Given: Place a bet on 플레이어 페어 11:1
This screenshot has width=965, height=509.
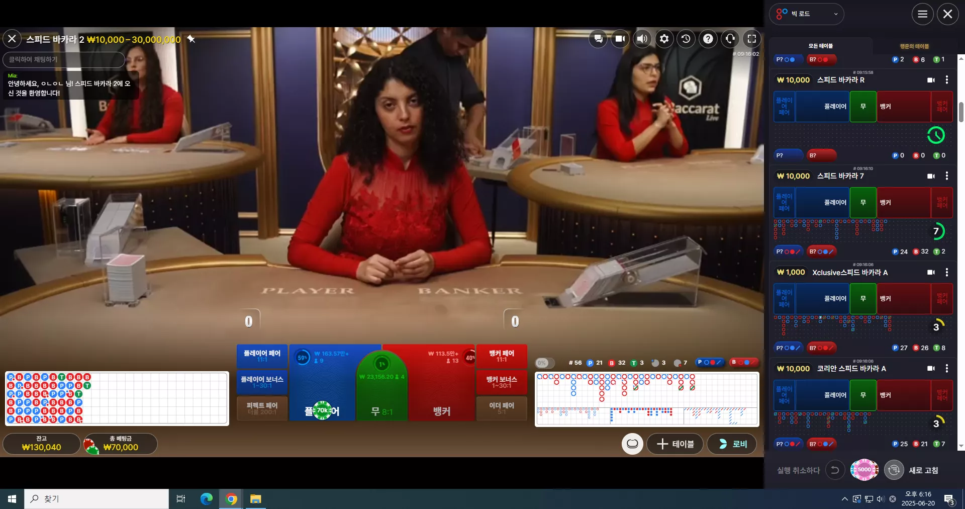Looking at the screenshot, I should click(x=262, y=356).
